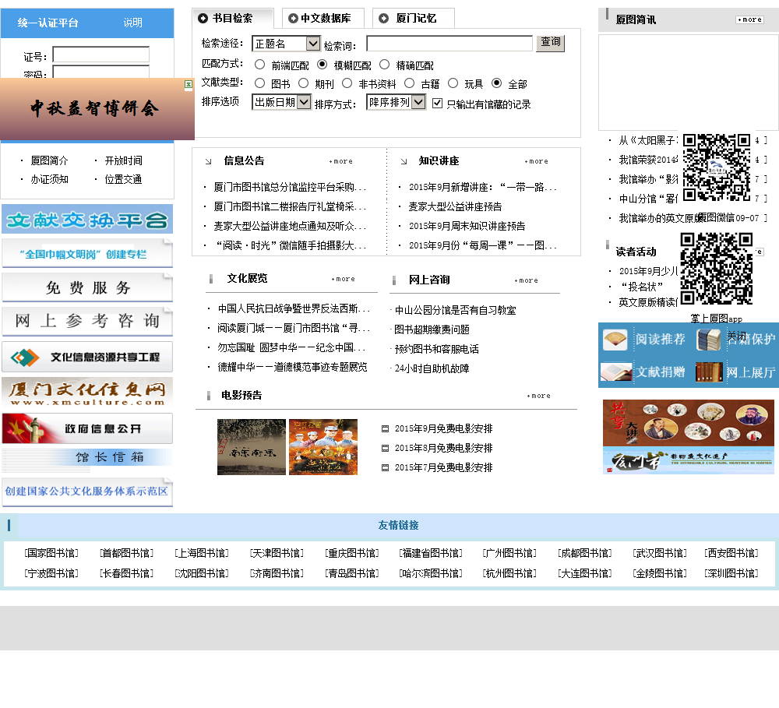Select the 前端匹配 radio button
The height and width of the screenshot is (708, 779).
(x=260, y=65)
